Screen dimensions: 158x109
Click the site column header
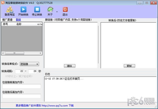pos(39,24)
